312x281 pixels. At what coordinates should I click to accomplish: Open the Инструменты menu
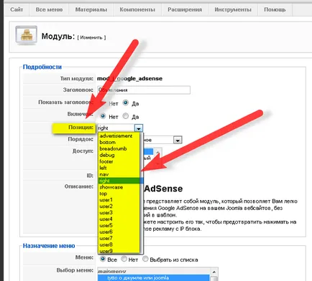point(233,9)
